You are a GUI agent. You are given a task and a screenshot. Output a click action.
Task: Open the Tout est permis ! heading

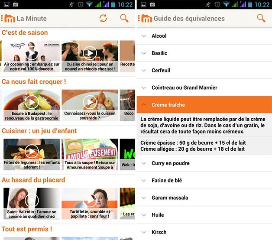click(27, 229)
